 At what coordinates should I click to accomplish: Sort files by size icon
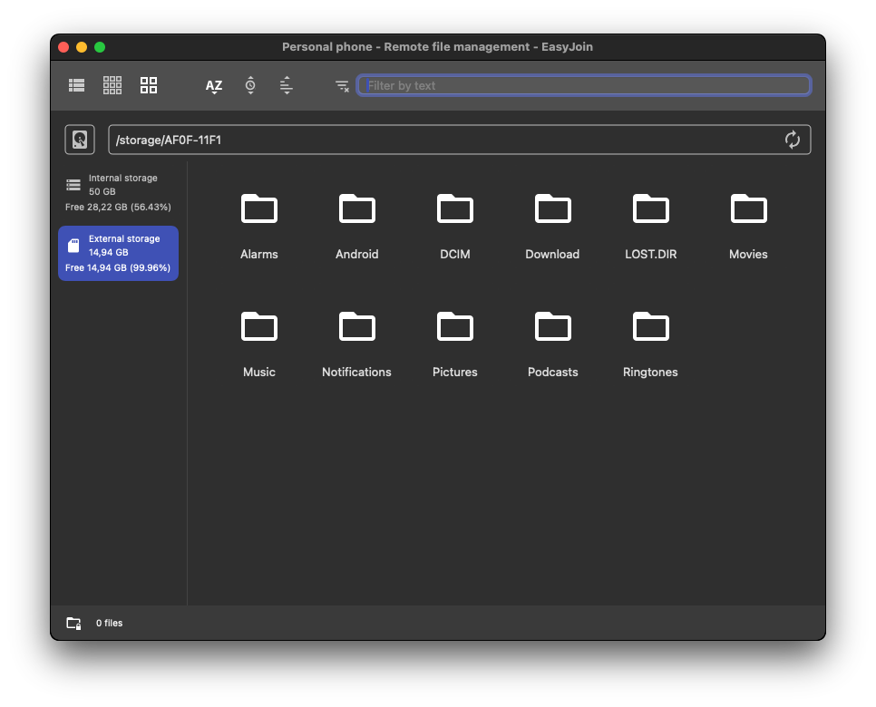[286, 85]
